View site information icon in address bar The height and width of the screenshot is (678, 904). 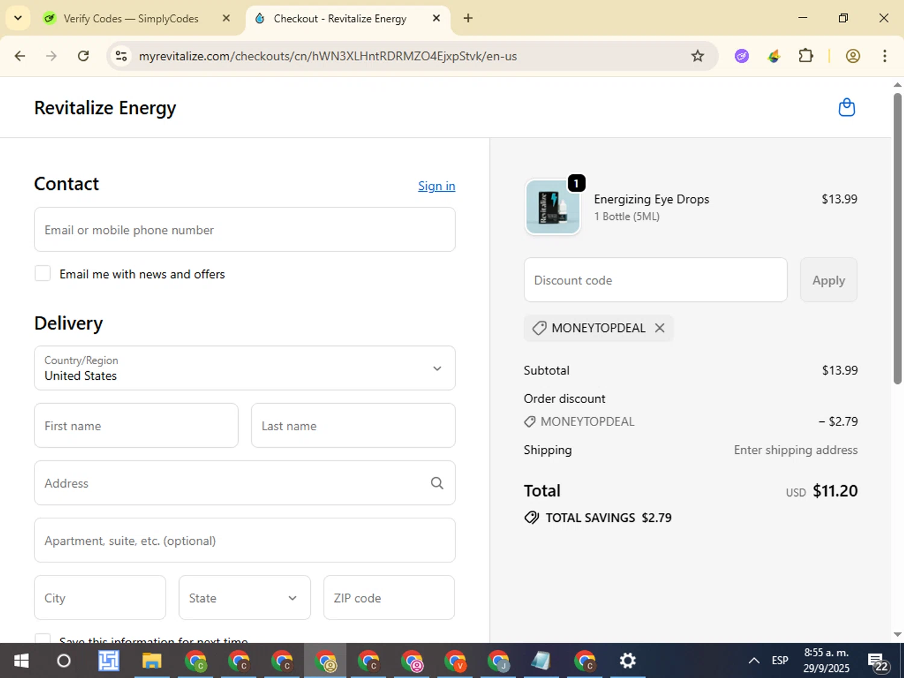coord(121,56)
